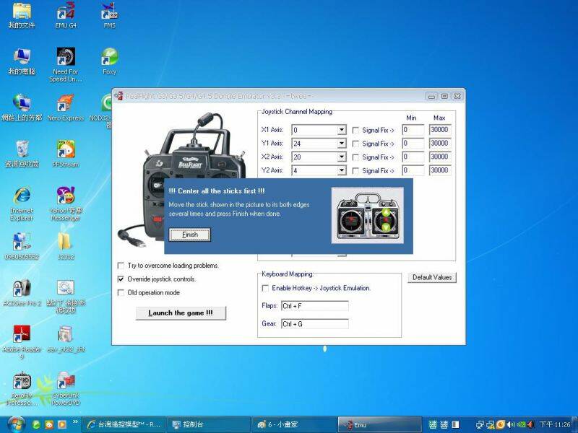
Task: Open the FMS desktop shortcut
Action: coord(110,14)
